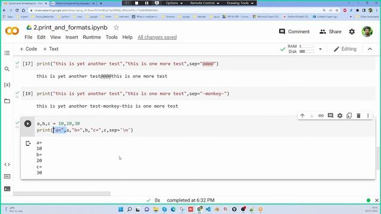Copy link to the selected cell
The width and height of the screenshot is (381, 214).
pyautogui.click(x=321, y=116)
